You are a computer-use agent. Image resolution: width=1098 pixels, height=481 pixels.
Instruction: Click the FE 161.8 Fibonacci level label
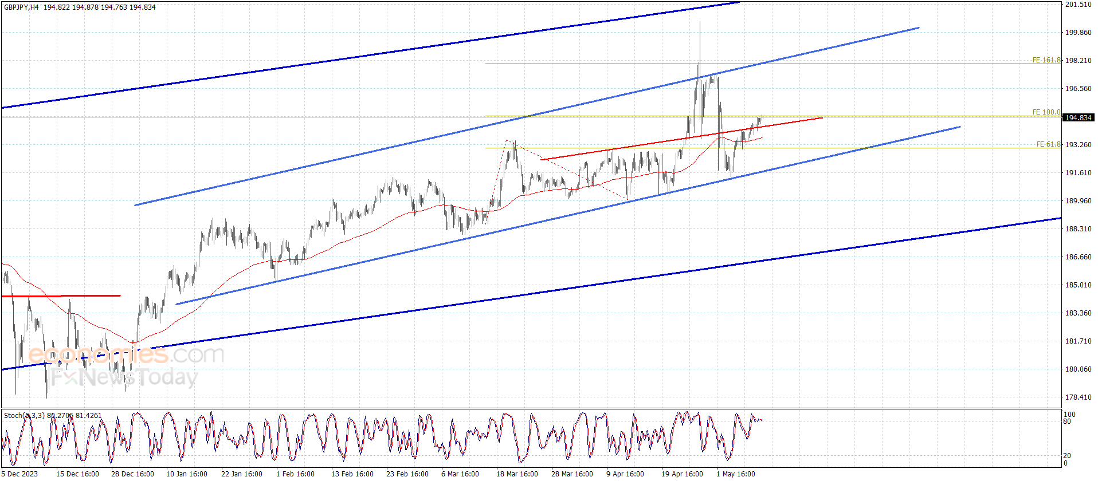click(1046, 60)
